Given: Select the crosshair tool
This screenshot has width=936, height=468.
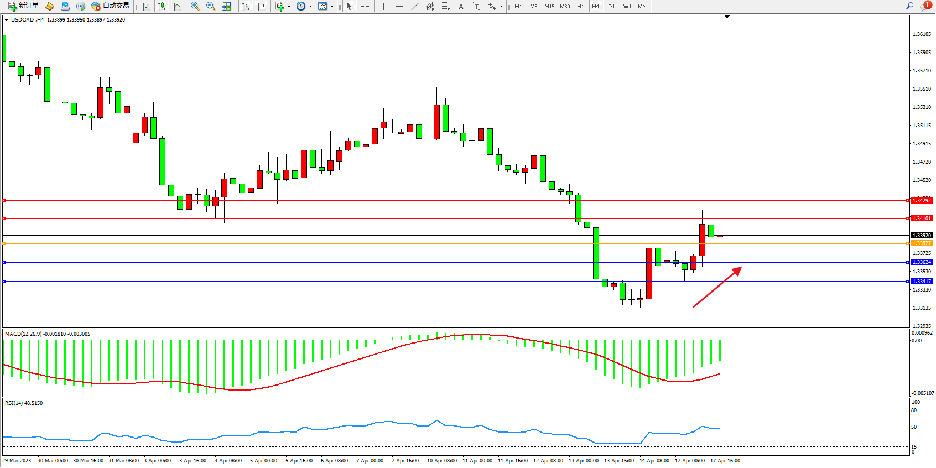Looking at the screenshot, I should click(365, 6).
